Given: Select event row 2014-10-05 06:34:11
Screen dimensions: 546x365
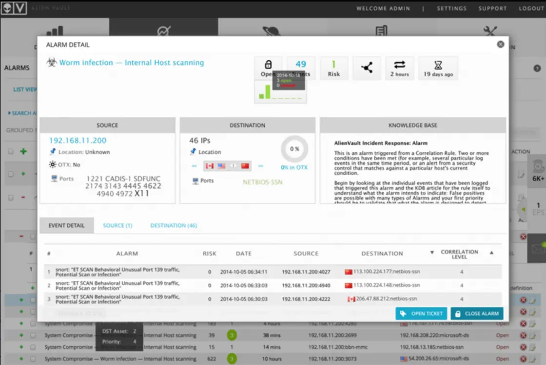Looking at the screenshot, I should point(273,272).
